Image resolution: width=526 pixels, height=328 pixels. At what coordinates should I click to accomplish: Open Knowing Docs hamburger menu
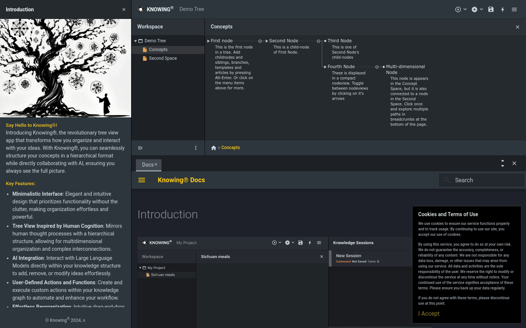coord(142,180)
